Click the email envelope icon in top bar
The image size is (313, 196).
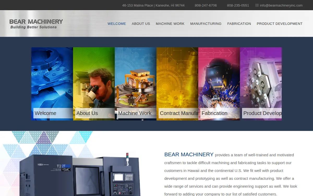257,5
